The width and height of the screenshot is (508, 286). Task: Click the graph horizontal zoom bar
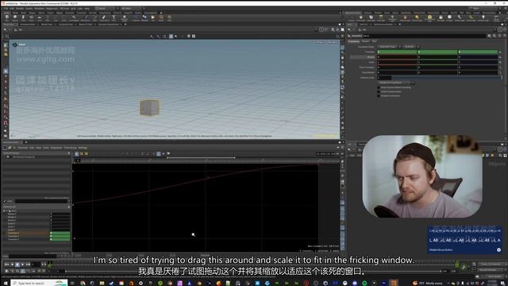[x=201, y=157]
